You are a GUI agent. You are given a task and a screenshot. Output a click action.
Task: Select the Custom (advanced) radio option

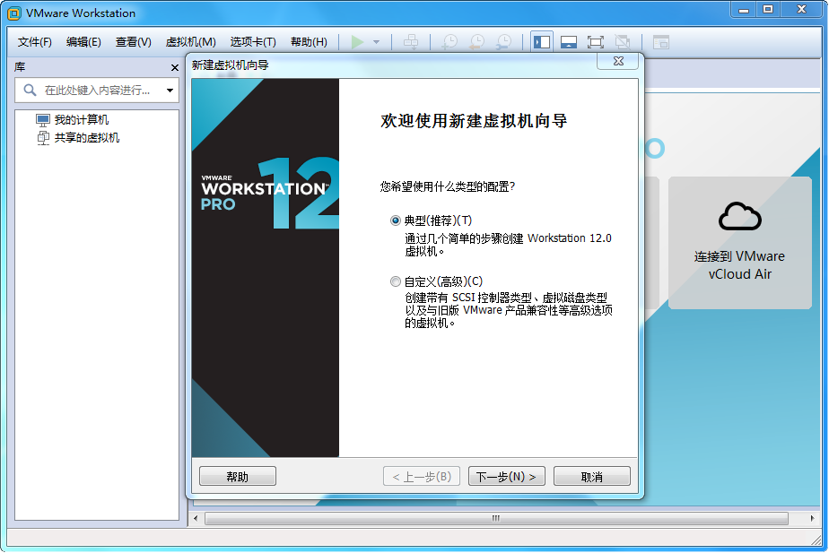pyautogui.click(x=396, y=281)
